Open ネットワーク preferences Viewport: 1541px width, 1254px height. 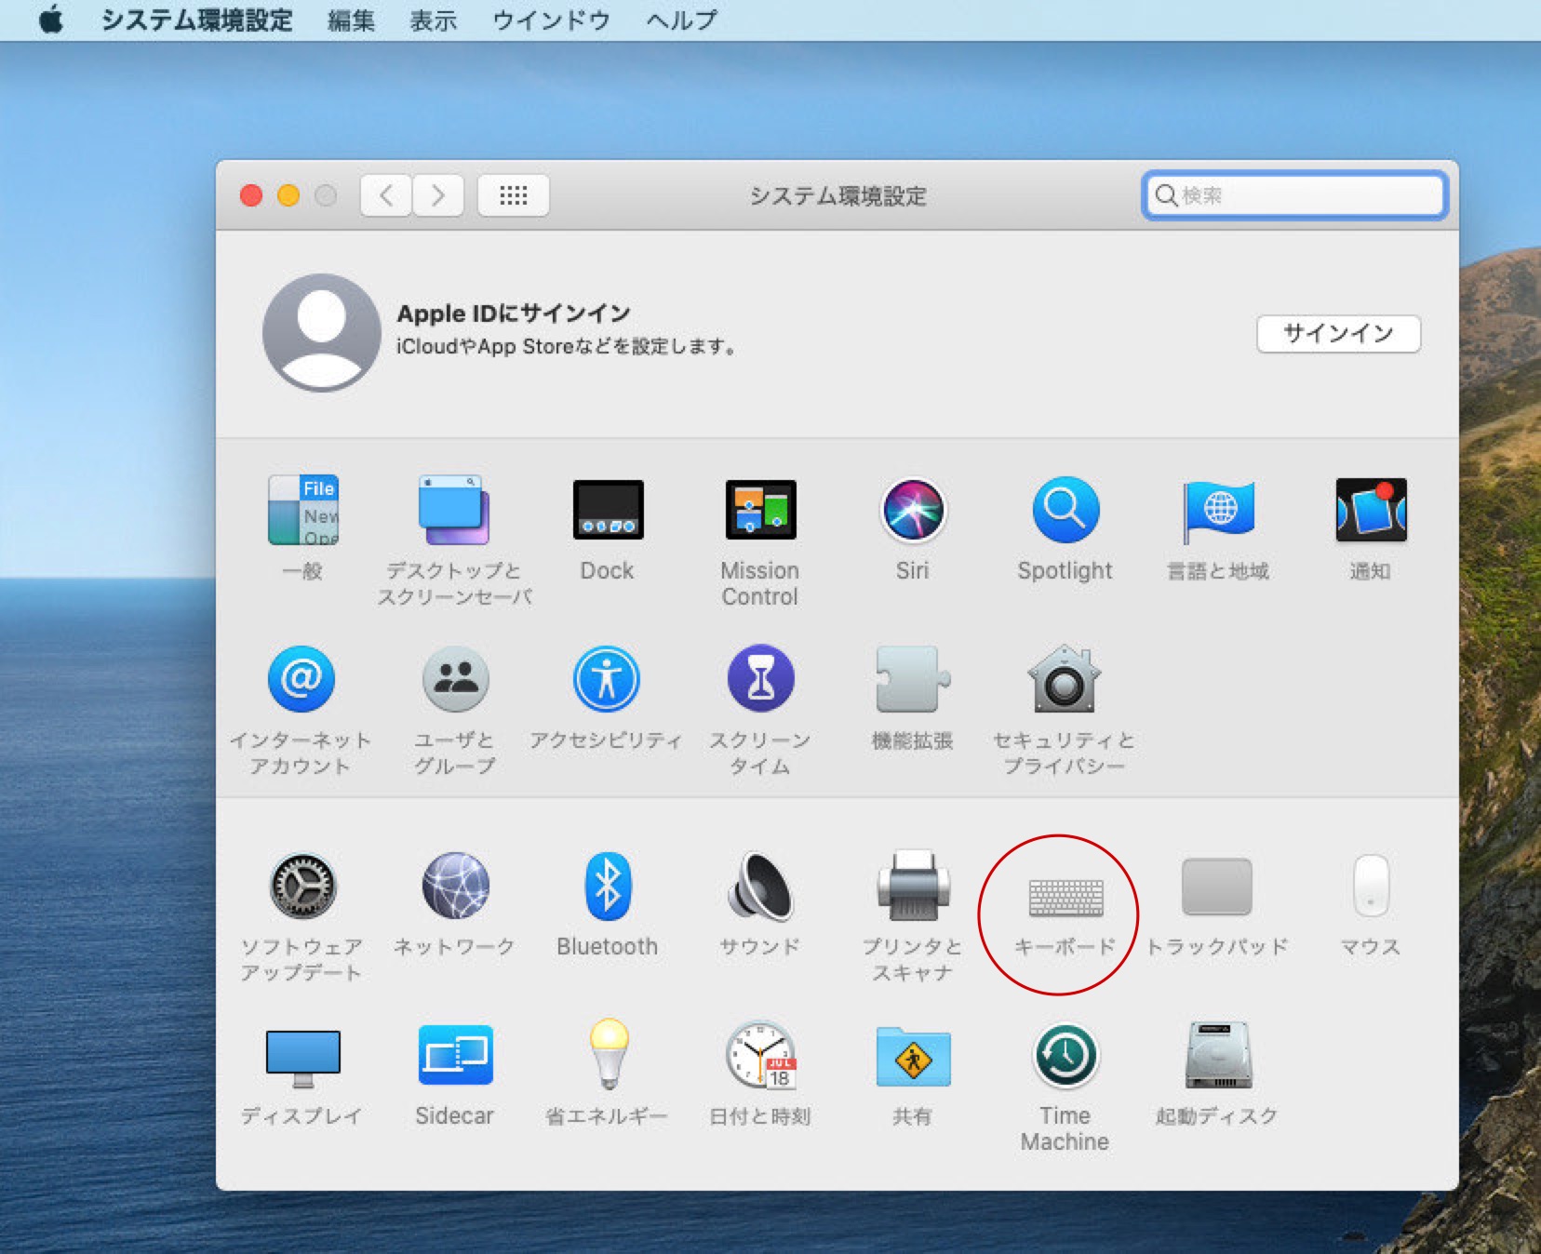point(455,887)
